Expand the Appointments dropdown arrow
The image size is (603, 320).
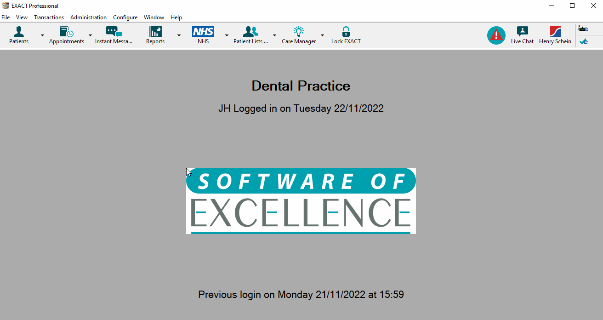[90, 35]
